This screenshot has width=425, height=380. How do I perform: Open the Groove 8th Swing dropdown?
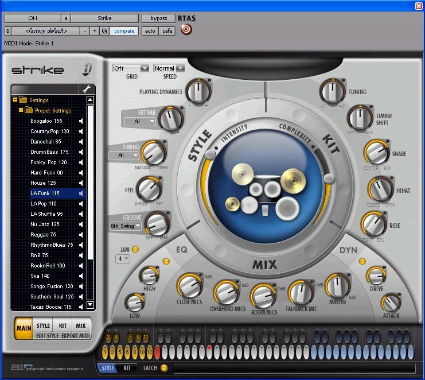point(126,226)
